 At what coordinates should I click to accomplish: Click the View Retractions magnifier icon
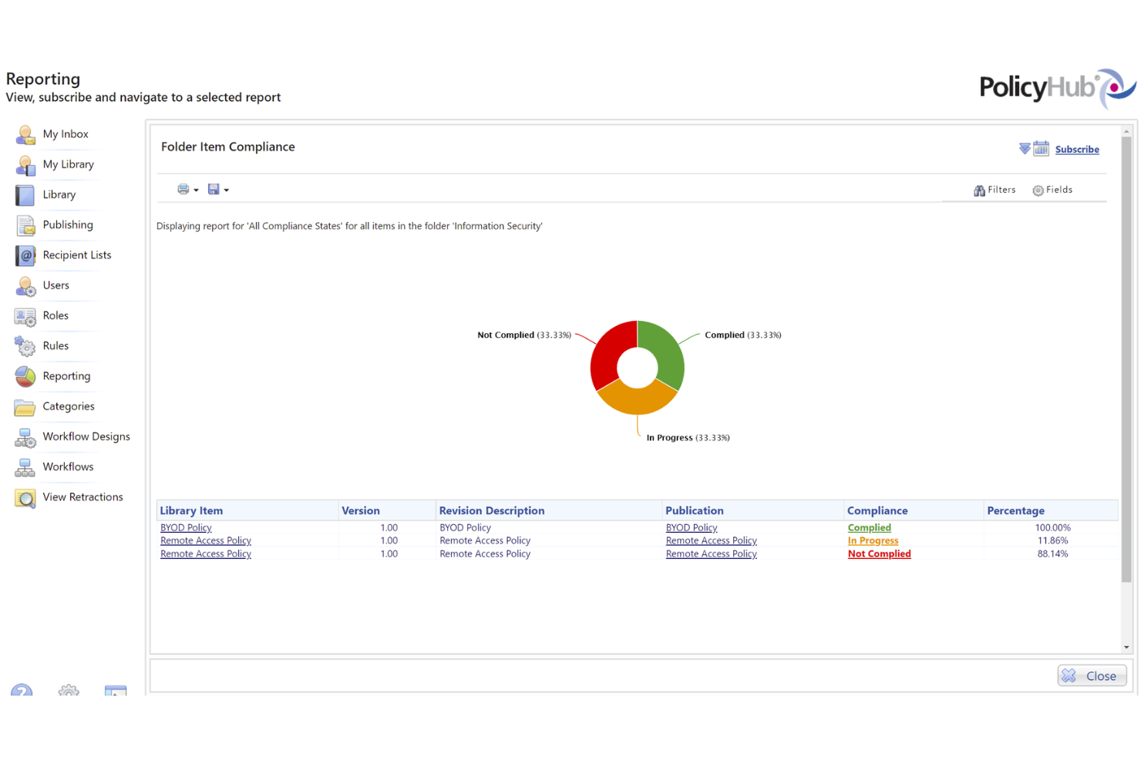click(25, 498)
